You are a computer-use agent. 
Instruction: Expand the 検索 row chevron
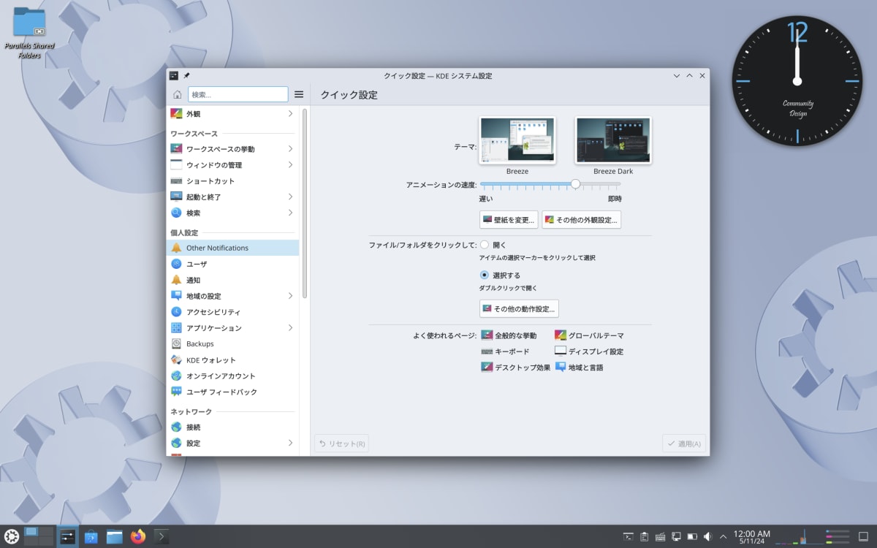290,213
